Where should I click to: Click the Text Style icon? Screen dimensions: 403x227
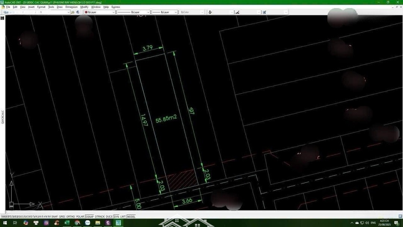(210, 12)
